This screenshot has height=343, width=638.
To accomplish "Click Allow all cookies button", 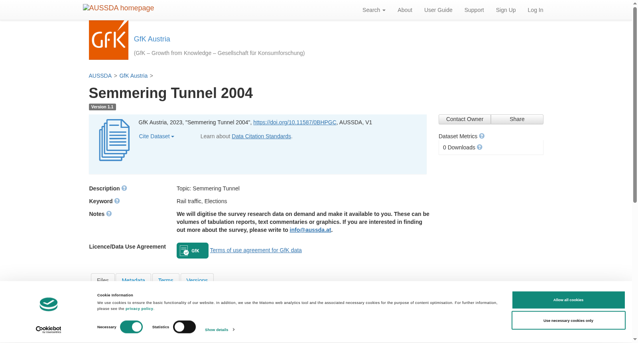I will 568,300.
